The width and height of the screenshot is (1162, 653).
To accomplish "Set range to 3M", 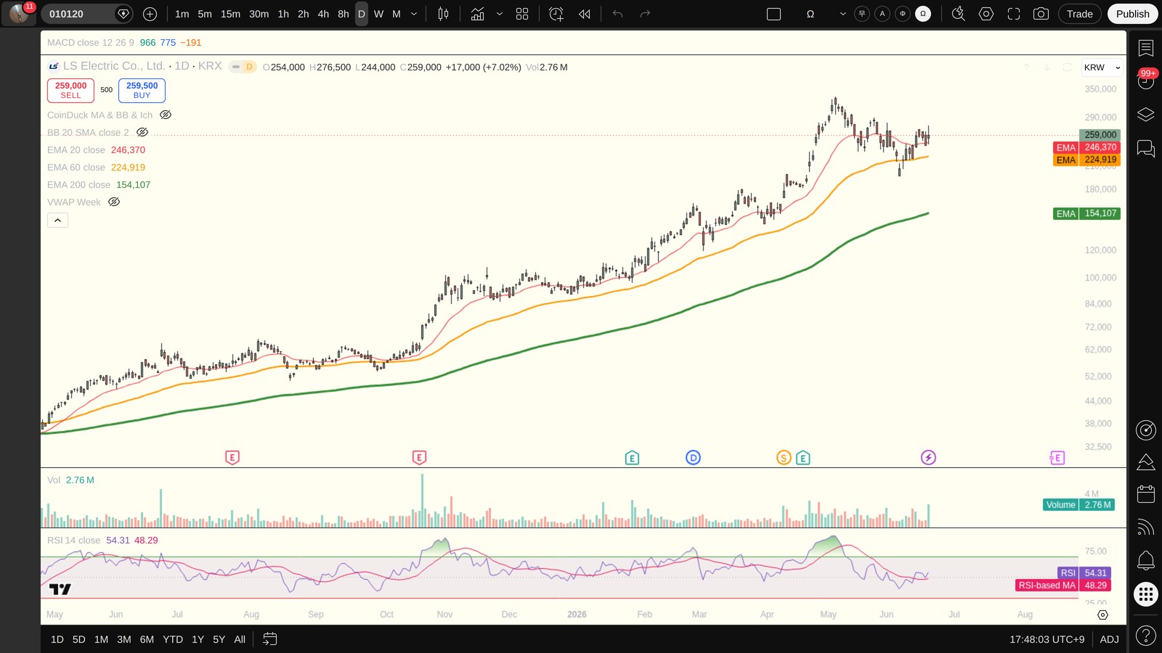I will pyautogui.click(x=124, y=639).
